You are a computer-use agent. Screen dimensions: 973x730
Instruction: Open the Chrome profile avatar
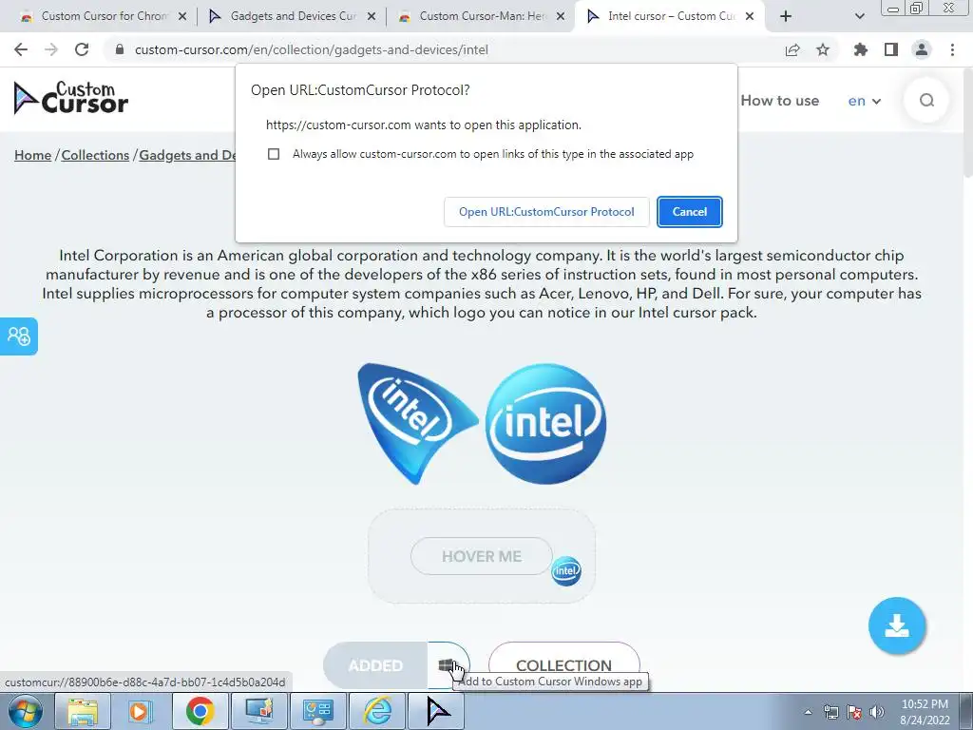pyautogui.click(x=922, y=49)
